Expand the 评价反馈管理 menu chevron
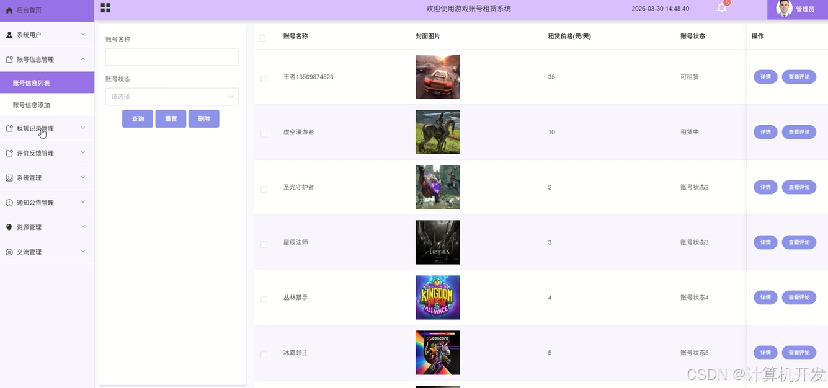Screen dimensions: 828x388 click(83, 152)
